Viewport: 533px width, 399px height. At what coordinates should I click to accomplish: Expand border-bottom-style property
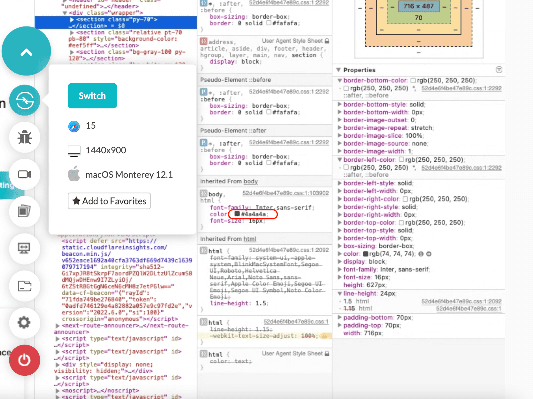coord(340,104)
